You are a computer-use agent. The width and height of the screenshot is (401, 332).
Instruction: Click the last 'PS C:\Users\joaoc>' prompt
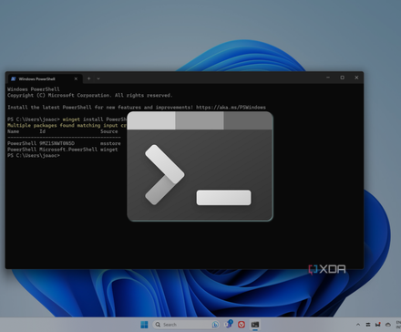coord(34,155)
